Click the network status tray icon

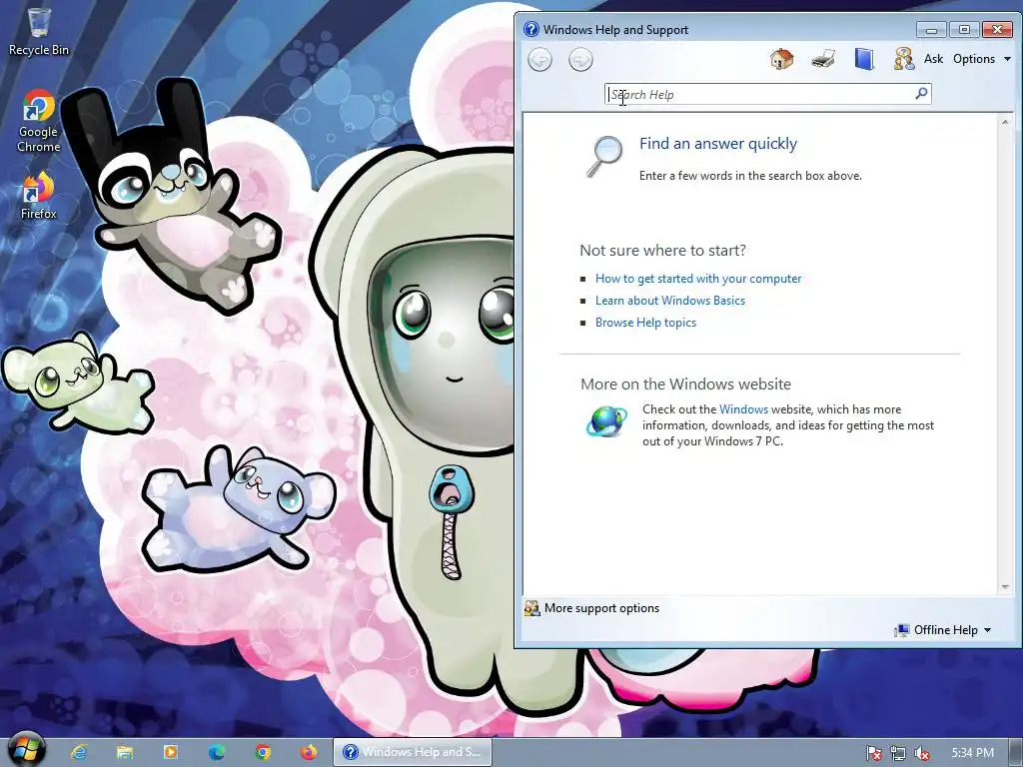pyautogui.click(x=898, y=753)
